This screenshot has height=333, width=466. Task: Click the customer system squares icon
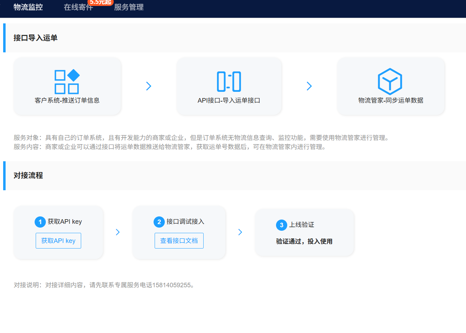click(67, 82)
